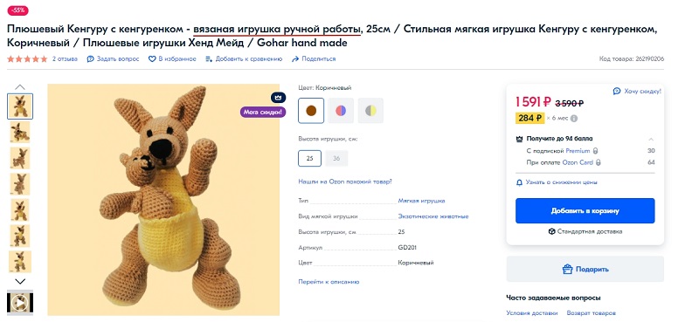
Task: Click the bell icon 'Узнать о снижении цены'
Action: (x=519, y=182)
